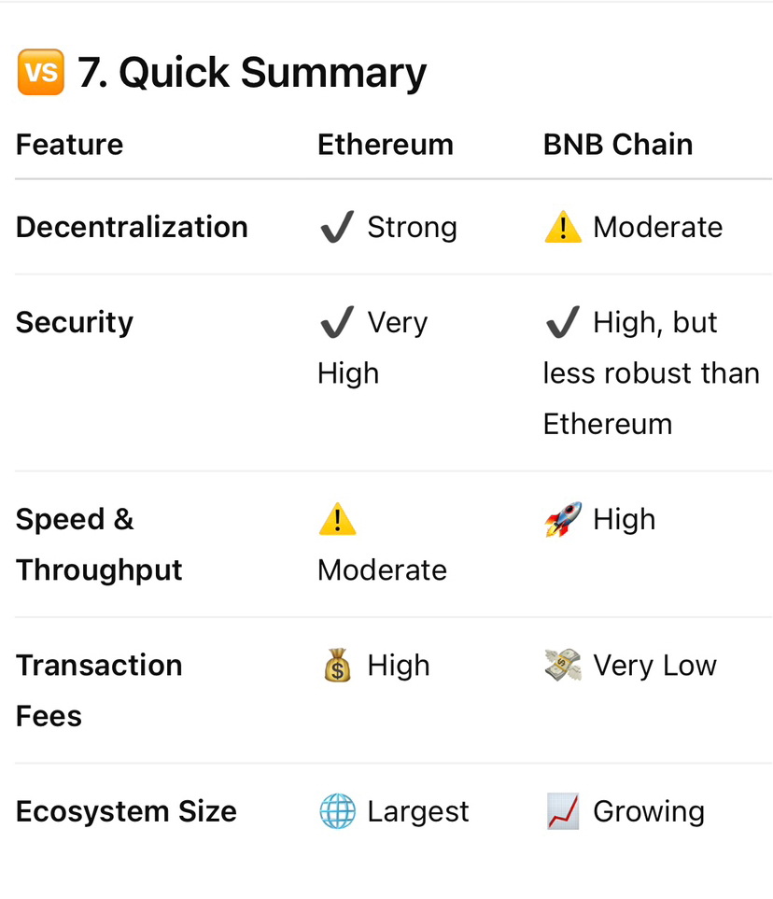Select the Ecosystem Size row label
The width and height of the screenshot is (773, 899).
coord(126,812)
